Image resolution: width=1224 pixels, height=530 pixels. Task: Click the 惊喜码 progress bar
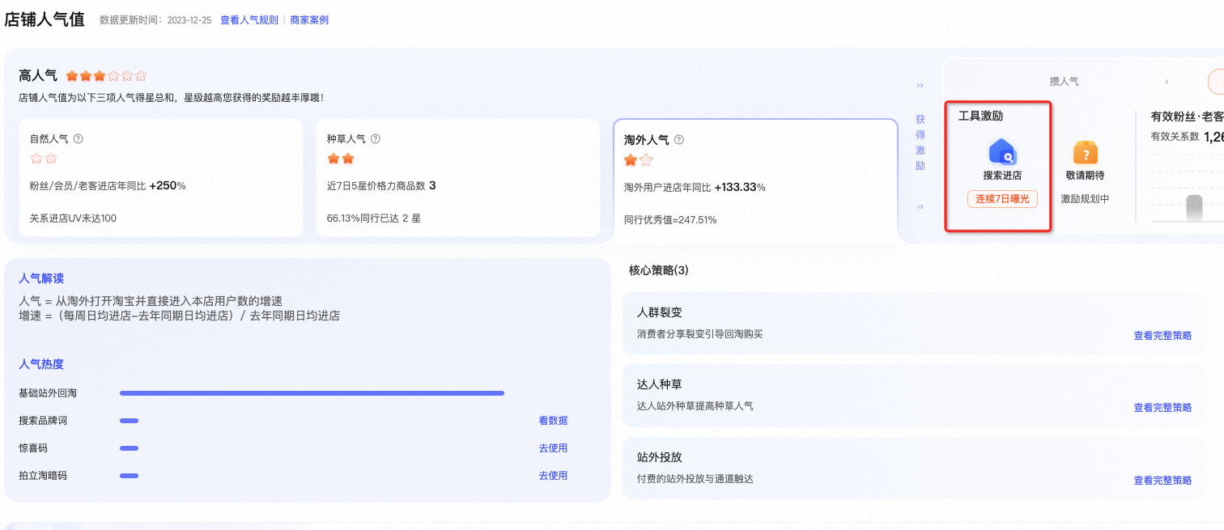click(x=129, y=448)
